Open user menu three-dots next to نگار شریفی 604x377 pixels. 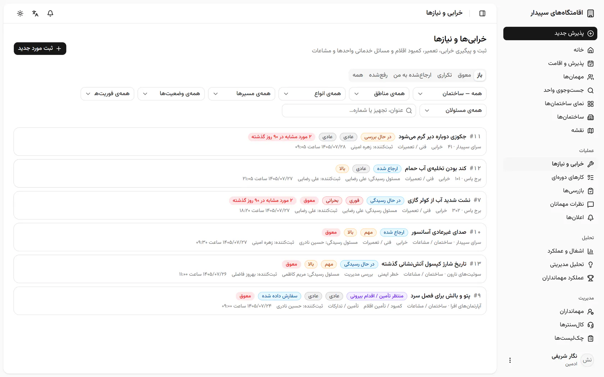(x=510, y=360)
